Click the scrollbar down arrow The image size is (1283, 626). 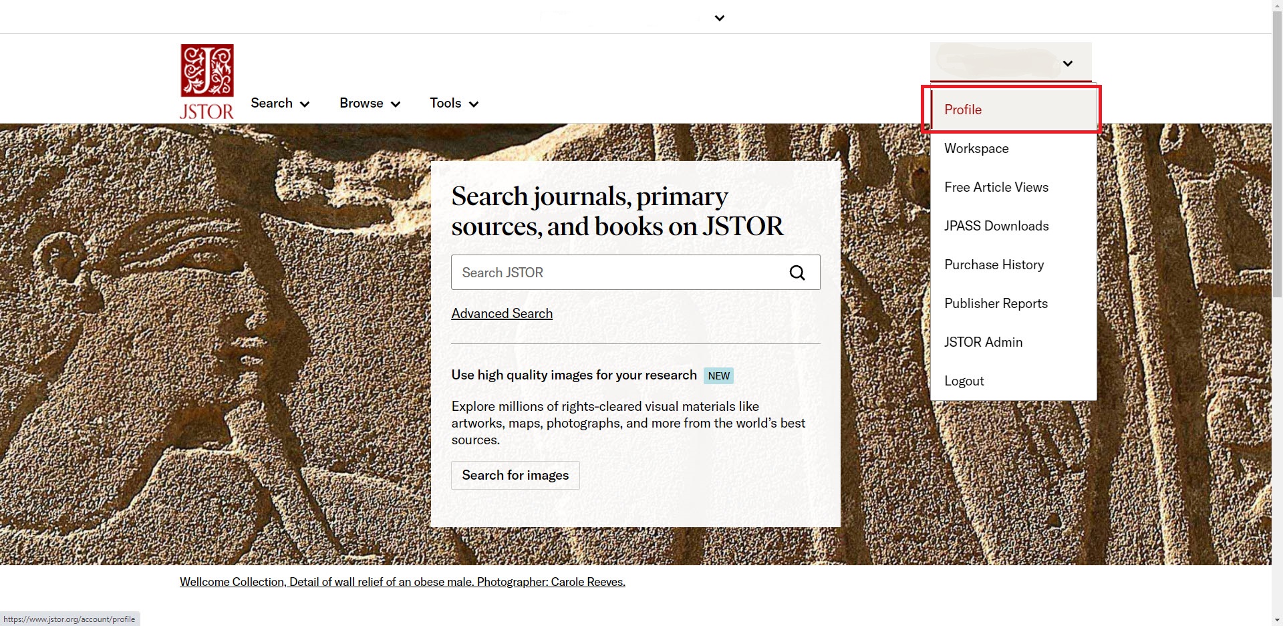1277,620
